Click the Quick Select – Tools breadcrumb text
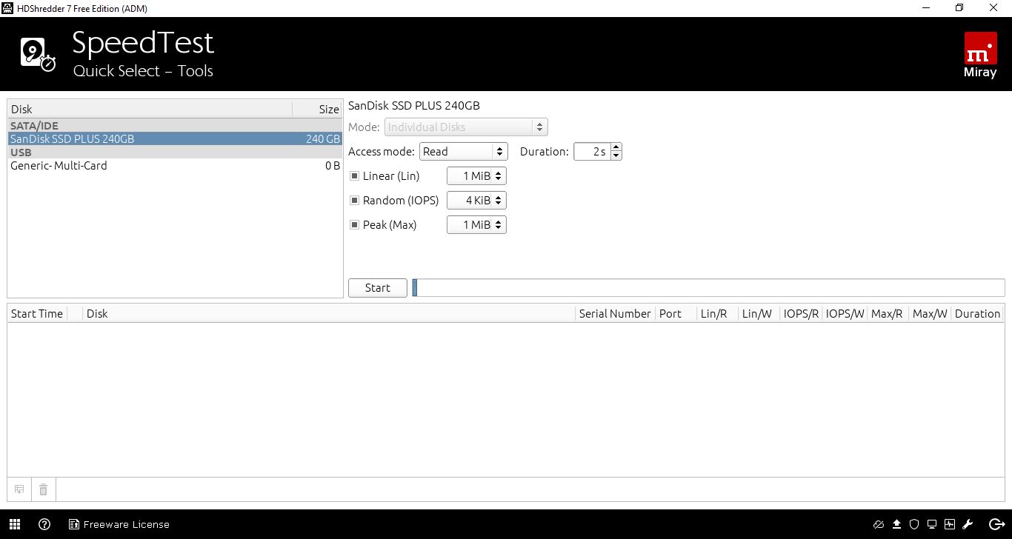Image resolution: width=1012 pixels, height=539 pixels. tap(143, 71)
